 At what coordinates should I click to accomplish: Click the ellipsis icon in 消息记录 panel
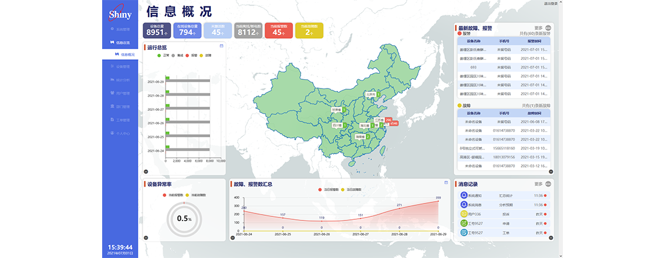(x=548, y=184)
